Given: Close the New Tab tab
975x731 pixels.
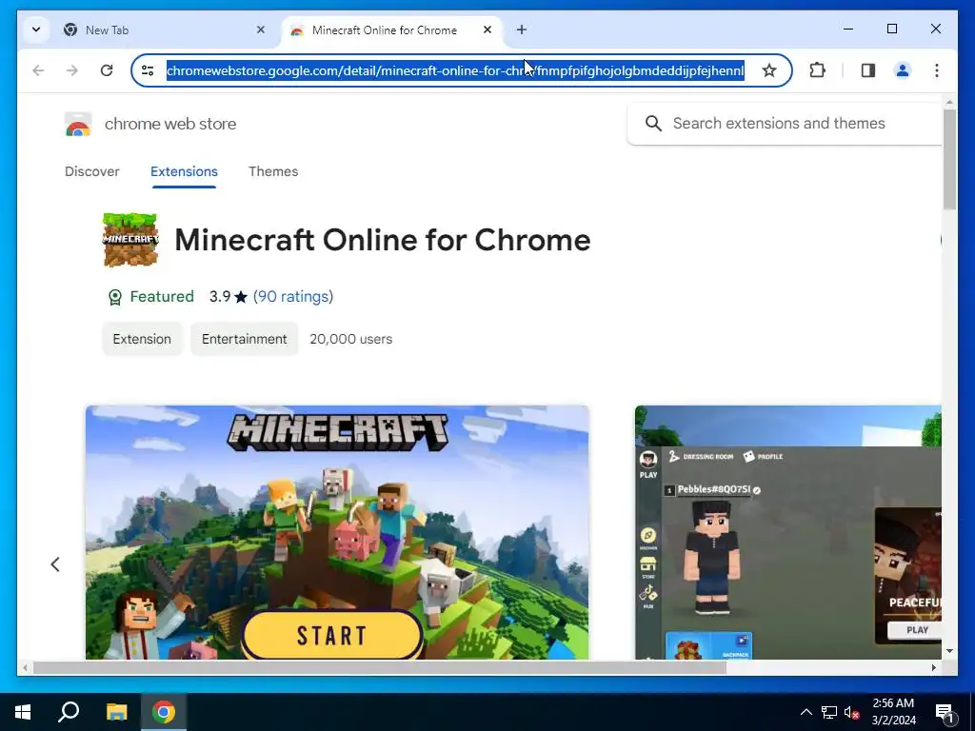Looking at the screenshot, I should 261,30.
